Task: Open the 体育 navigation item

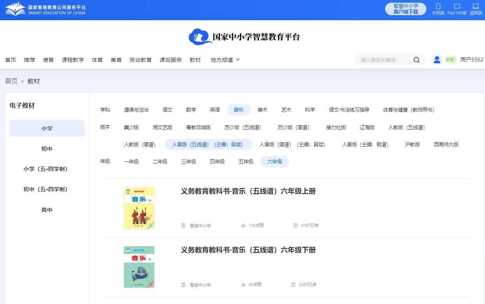Action: [97, 60]
